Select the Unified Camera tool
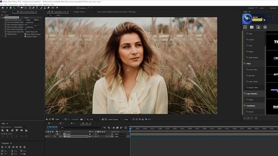278x156 pixels. point(22,8)
